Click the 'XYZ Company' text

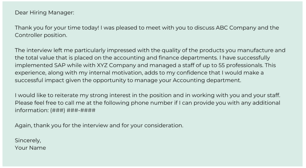pyautogui.click(x=116, y=65)
